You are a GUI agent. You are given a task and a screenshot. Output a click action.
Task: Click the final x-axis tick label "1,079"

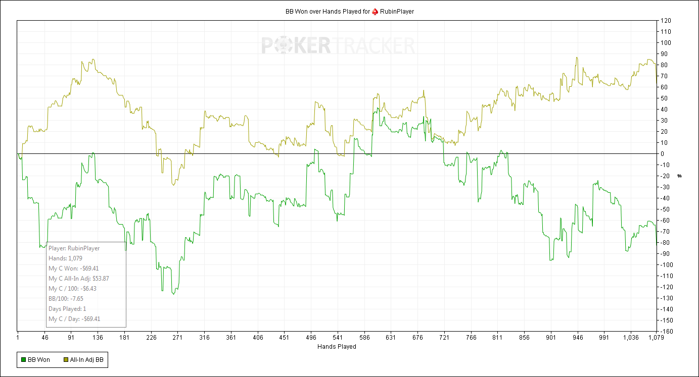click(656, 338)
